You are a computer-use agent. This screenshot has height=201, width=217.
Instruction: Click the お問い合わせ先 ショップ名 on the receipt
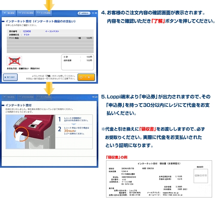click(133, 190)
